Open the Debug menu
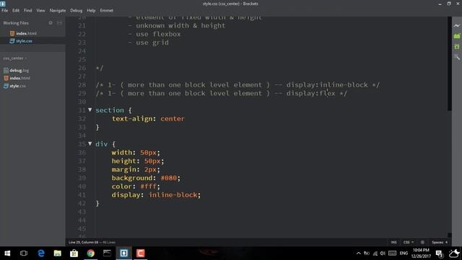 pos(77,10)
